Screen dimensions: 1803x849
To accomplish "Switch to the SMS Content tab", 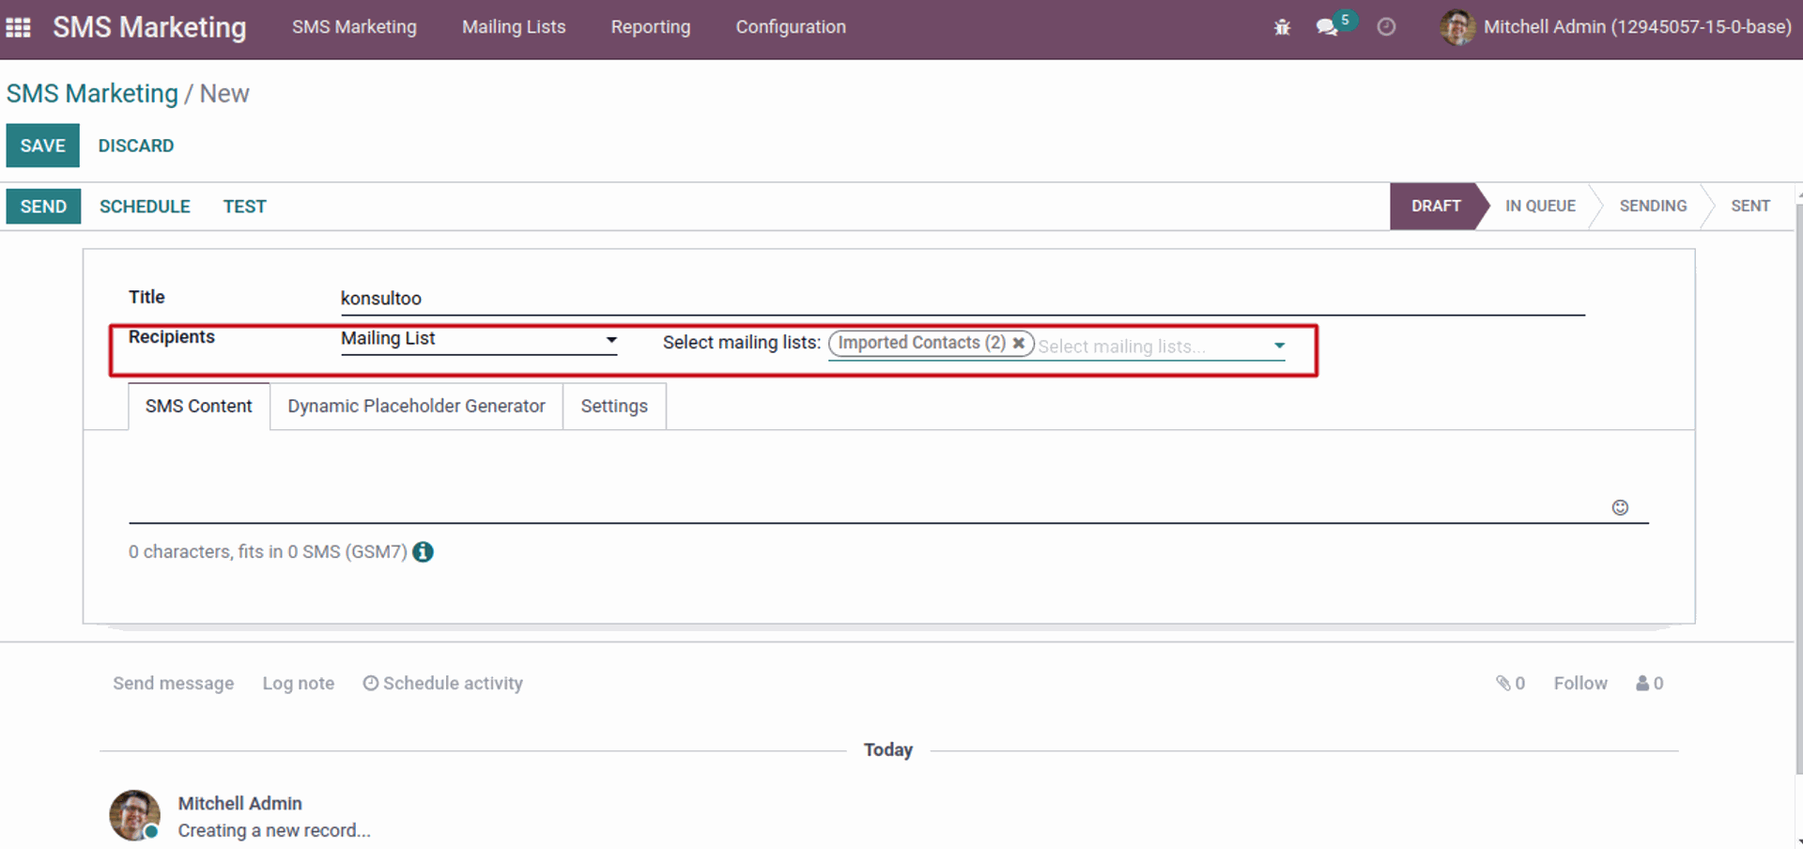I will coord(199,407).
